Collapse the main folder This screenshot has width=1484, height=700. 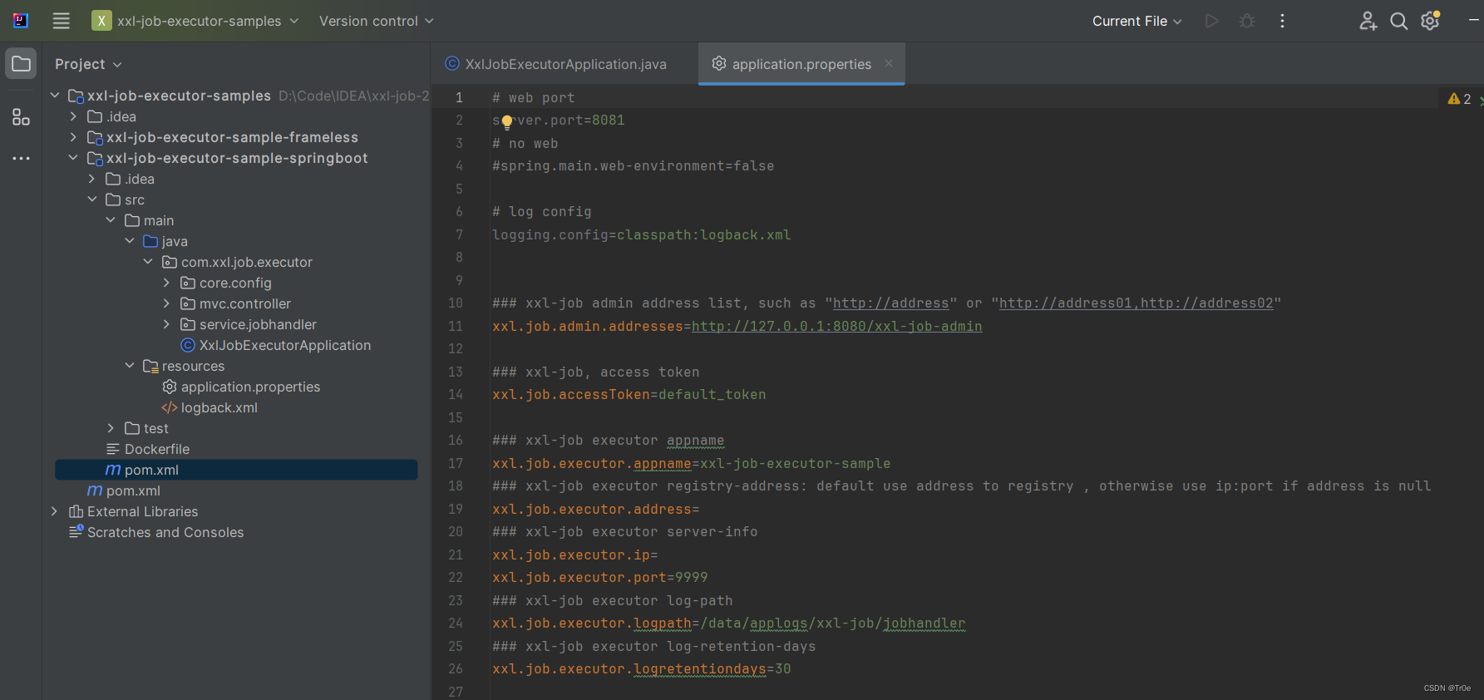point(111,220)
